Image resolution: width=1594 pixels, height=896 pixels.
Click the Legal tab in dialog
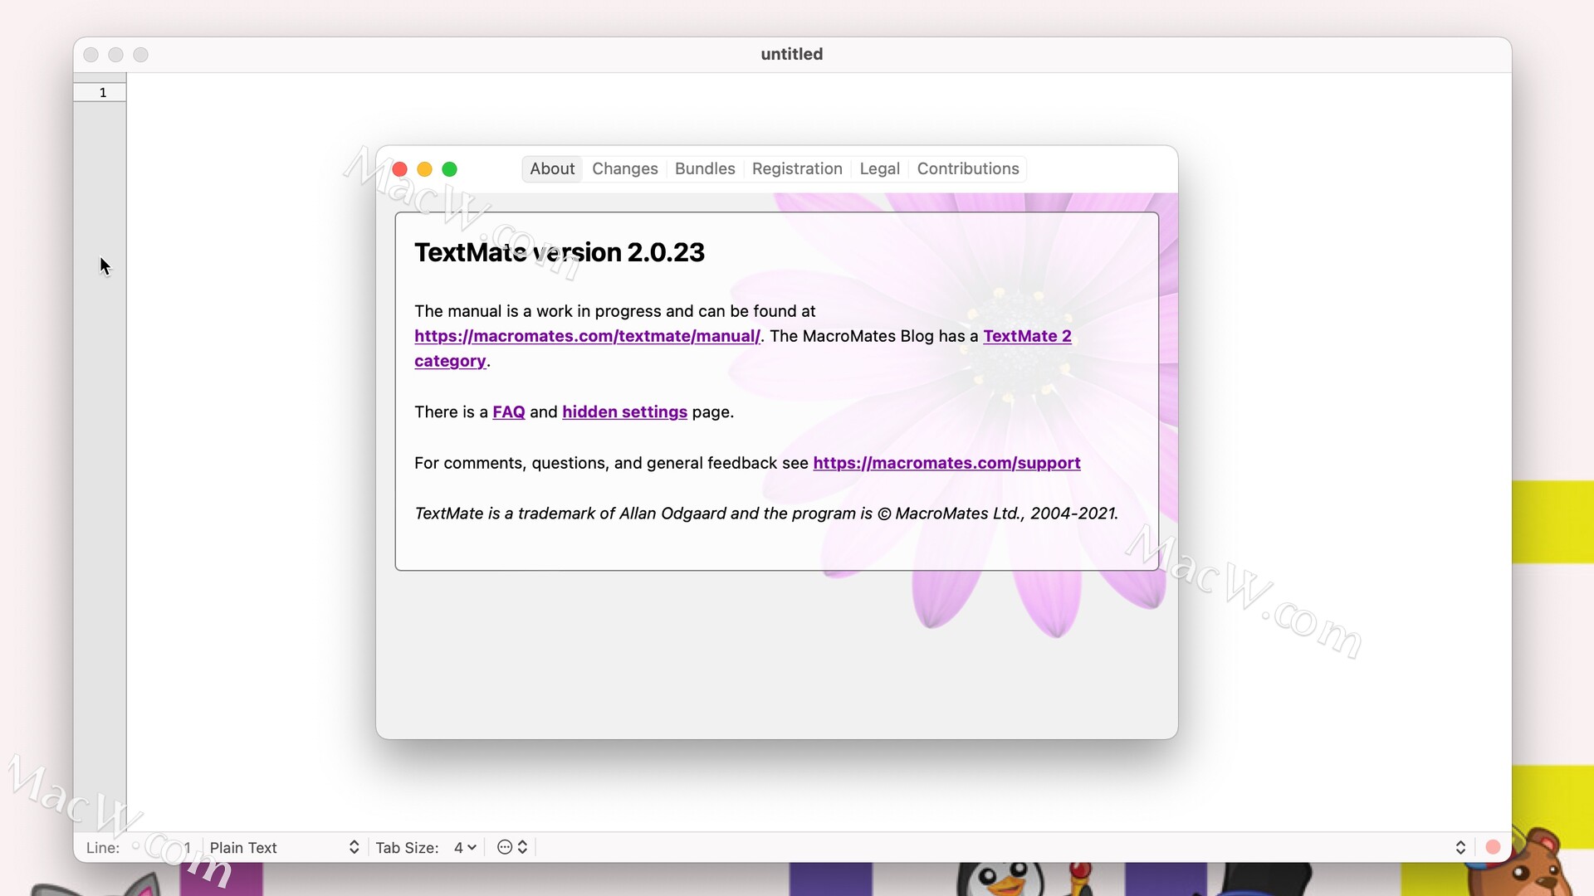pos(878,168)
